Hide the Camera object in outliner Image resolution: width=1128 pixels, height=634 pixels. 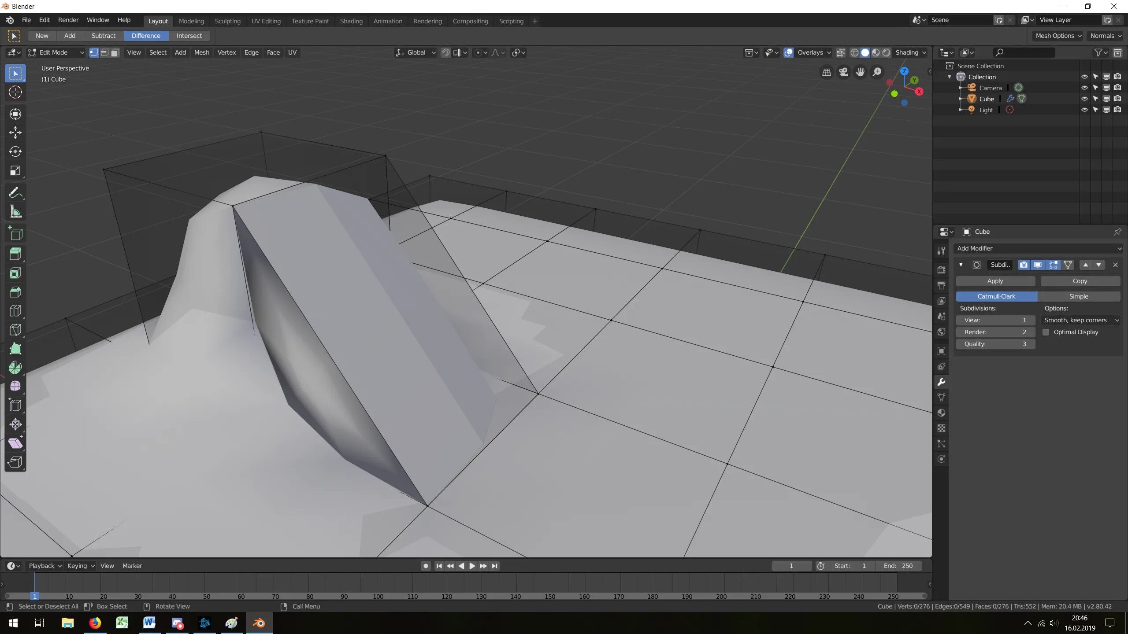tap(1084, 88)
